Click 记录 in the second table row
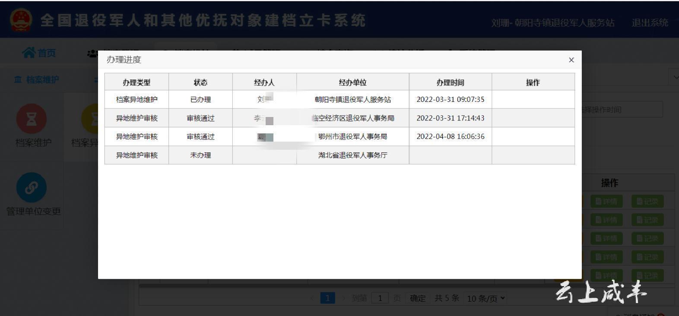Screen dimensions: 679x316 [647, 220]
